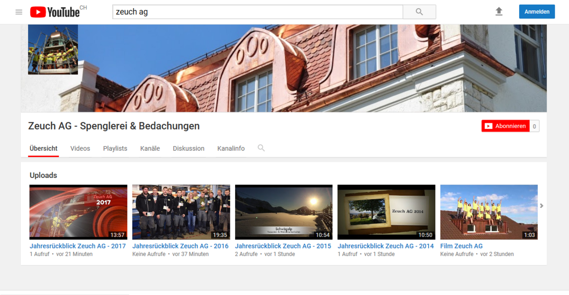Click the 19:35 duration badge

point(220,235)
